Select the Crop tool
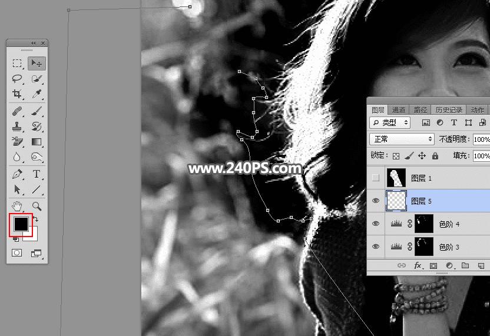Viewport: 490px width, 336px height. [x=17, y=94]
